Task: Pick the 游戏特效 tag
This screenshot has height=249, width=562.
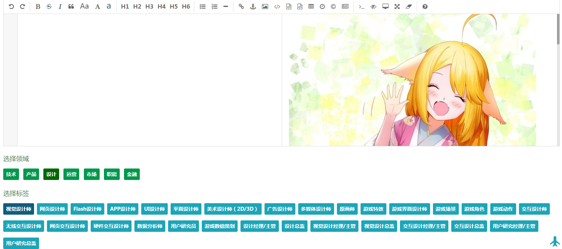Action: (373, 209)
